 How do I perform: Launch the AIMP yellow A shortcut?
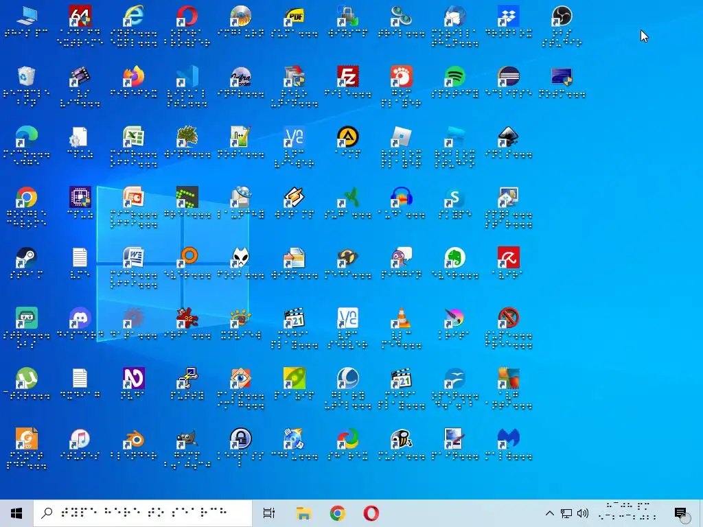[x=348, y=137]
